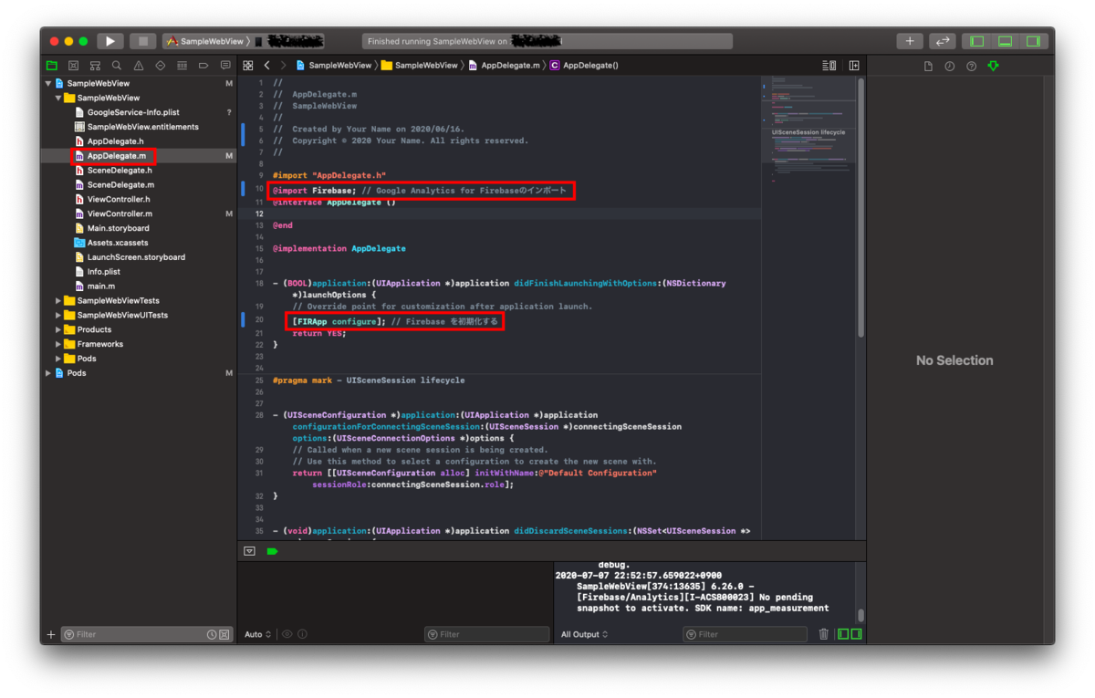
Task: Open Main.storyboard file
Action: click(x=140, y=228)
